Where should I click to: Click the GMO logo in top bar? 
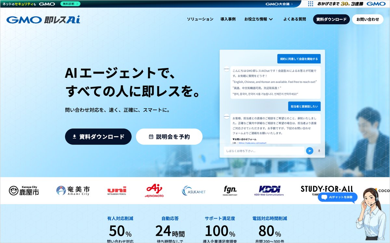point(47,4)
